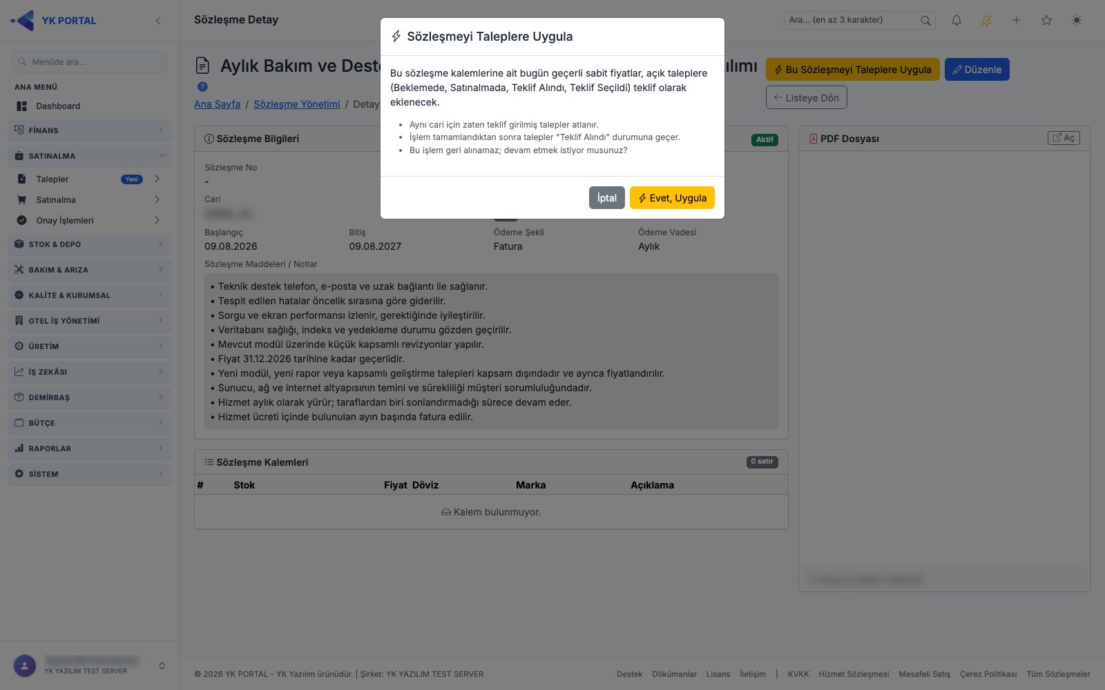Expand the BAKIM & ARIZA section
This screenshot has width=1105, height=690.
[x=90, y=270]
